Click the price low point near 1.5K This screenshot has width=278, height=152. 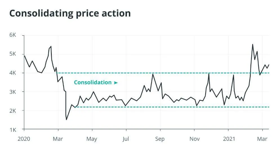click(66, 120)
